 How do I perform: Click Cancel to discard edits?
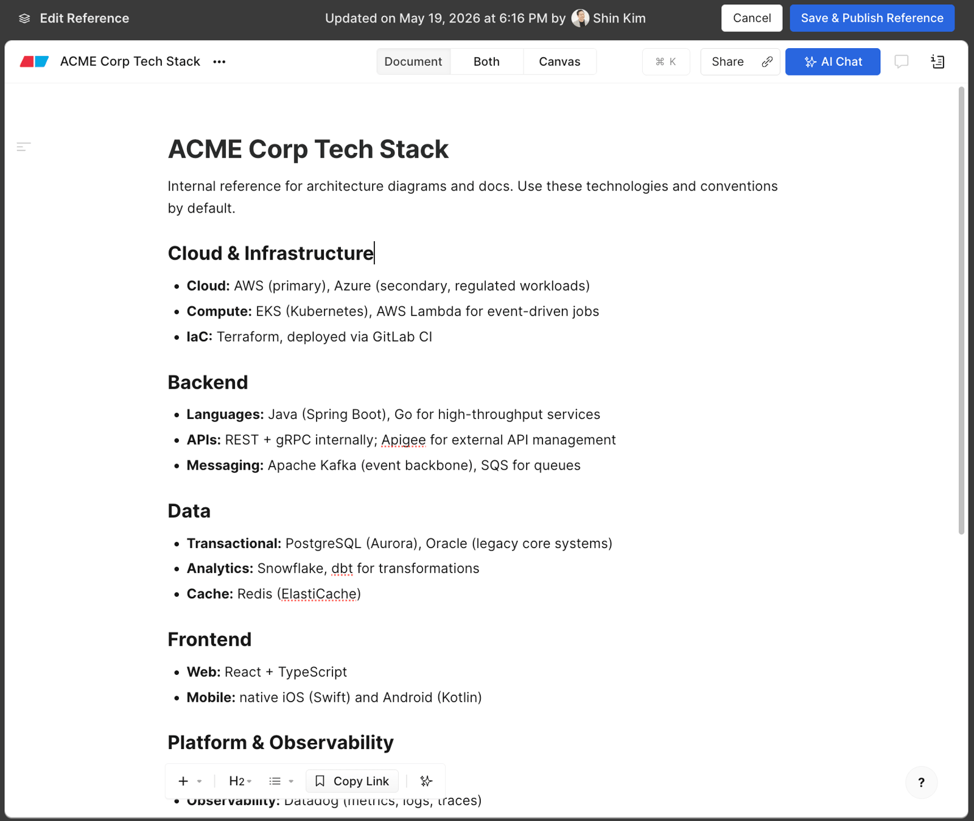pyautogui.click(x=752, y=18)
